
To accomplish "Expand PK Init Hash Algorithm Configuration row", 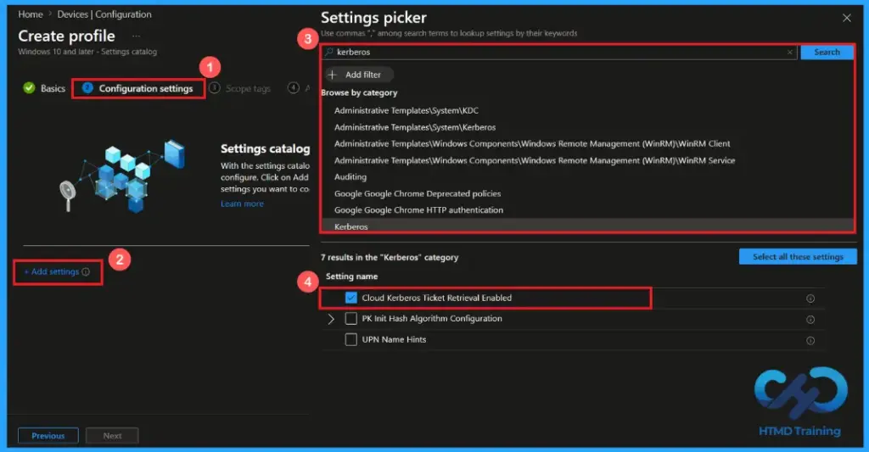I will coord(331,319).
